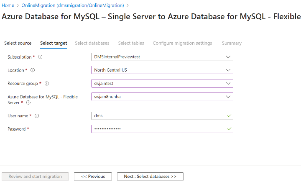Click the Location field label

tap(16, 70)
